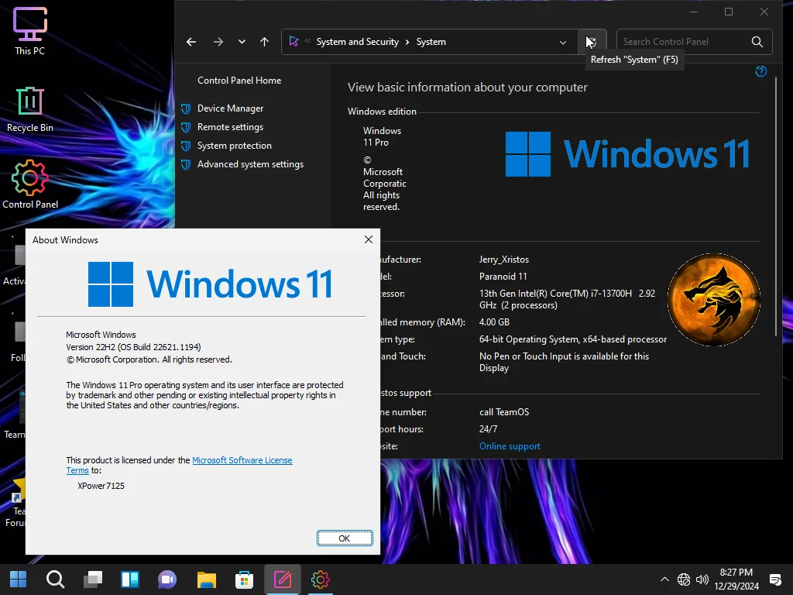
Task: Click OK in About Windows dialog
Action: pos(345,538)
